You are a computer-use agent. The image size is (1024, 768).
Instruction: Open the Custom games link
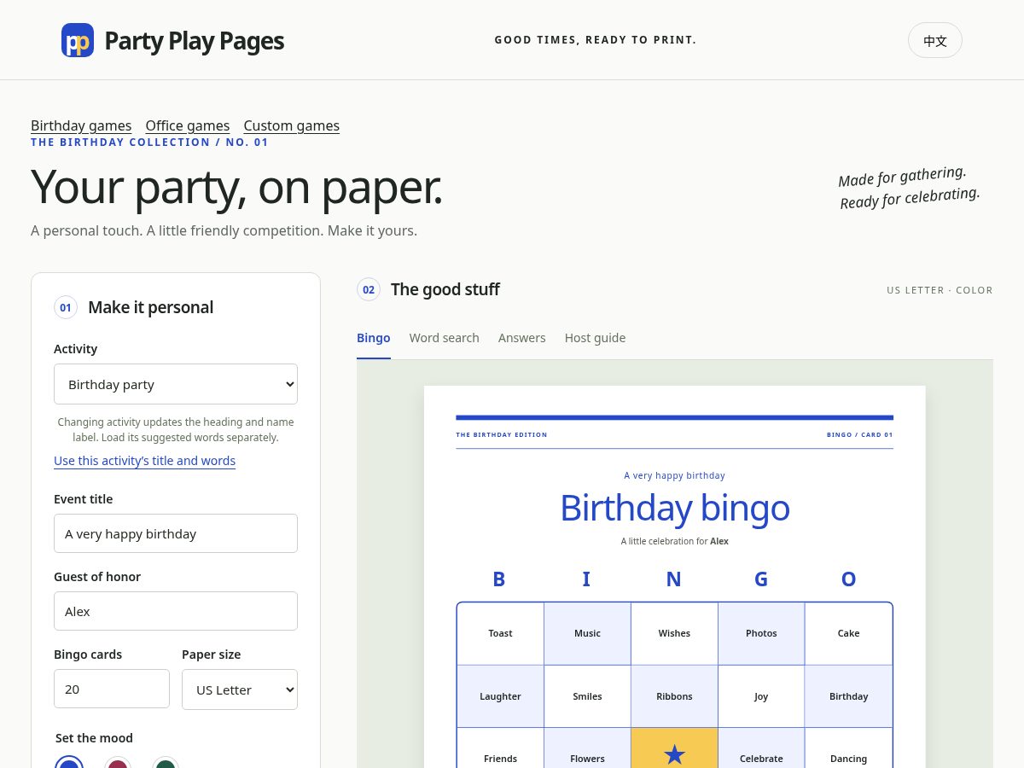pos(292,125)
